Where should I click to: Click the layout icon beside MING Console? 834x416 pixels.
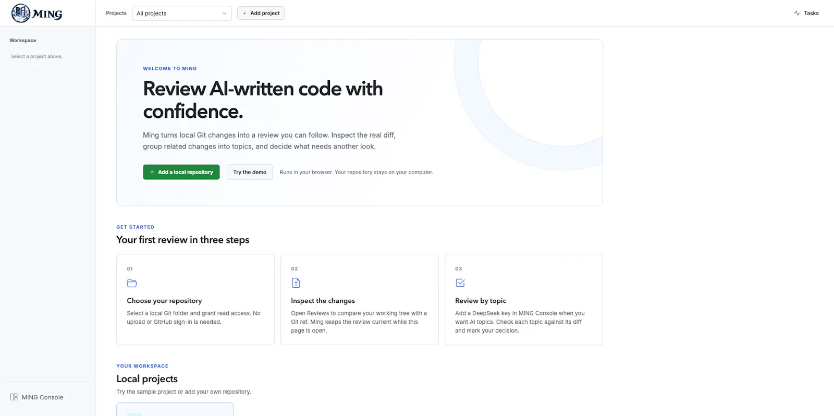pos(14,397)
